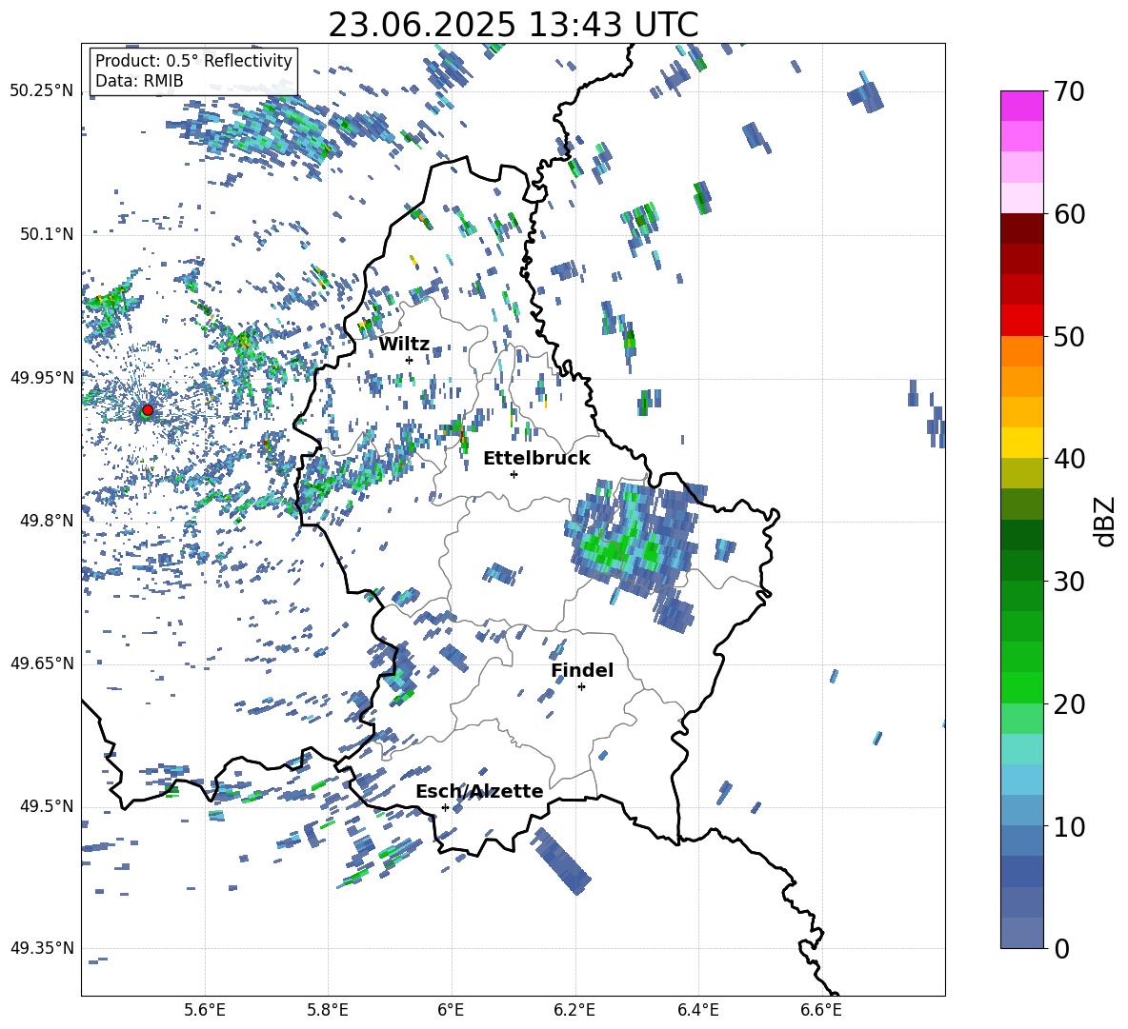Click the orange colorbar swatch below 50
This screenshot has width=1128, height=1029.
point(1021,351)
